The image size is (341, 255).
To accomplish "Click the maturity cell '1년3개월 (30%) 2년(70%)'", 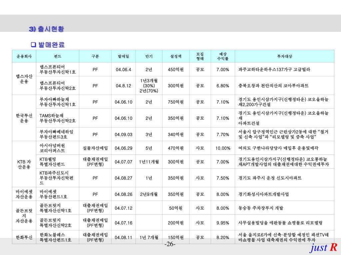I will click(149, 86).
